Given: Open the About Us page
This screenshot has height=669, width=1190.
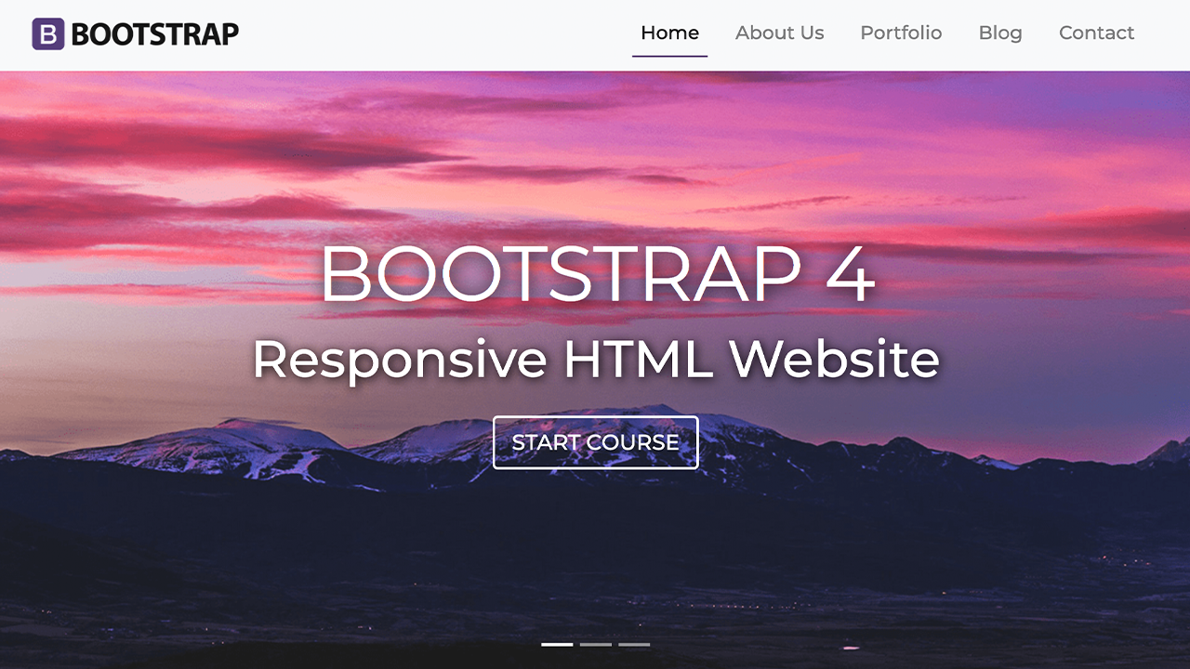Looking at the screenshot, I should pos(779,33).
